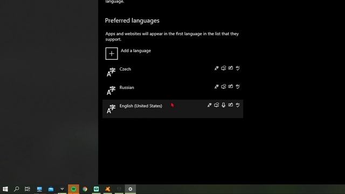Click the Czech handwriting icon
Viewport: 345px width, 194px height.
click(231, 68)
